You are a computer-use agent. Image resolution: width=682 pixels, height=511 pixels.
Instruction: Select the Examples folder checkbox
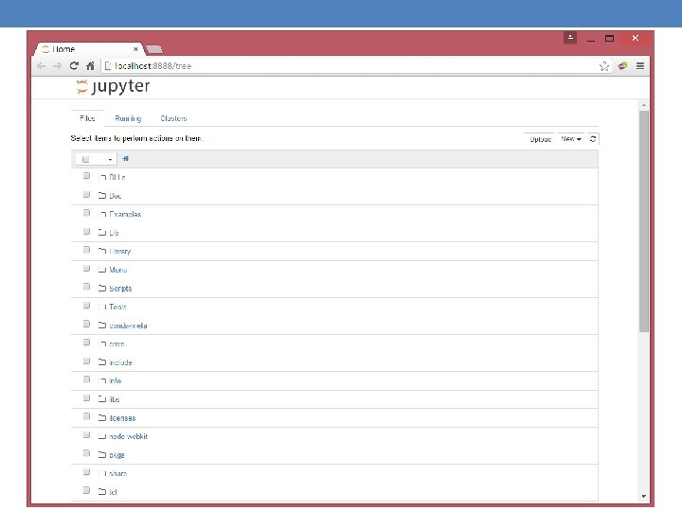[x=86, y=213]
